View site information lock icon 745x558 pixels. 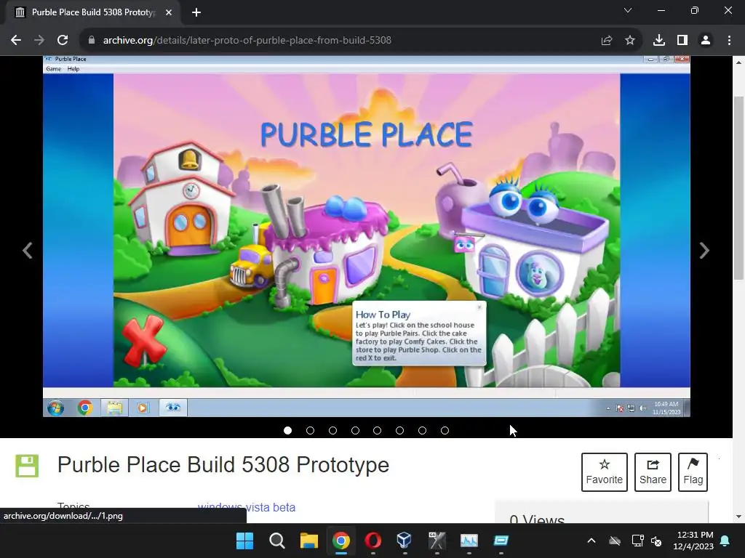[x=92, y=41]
